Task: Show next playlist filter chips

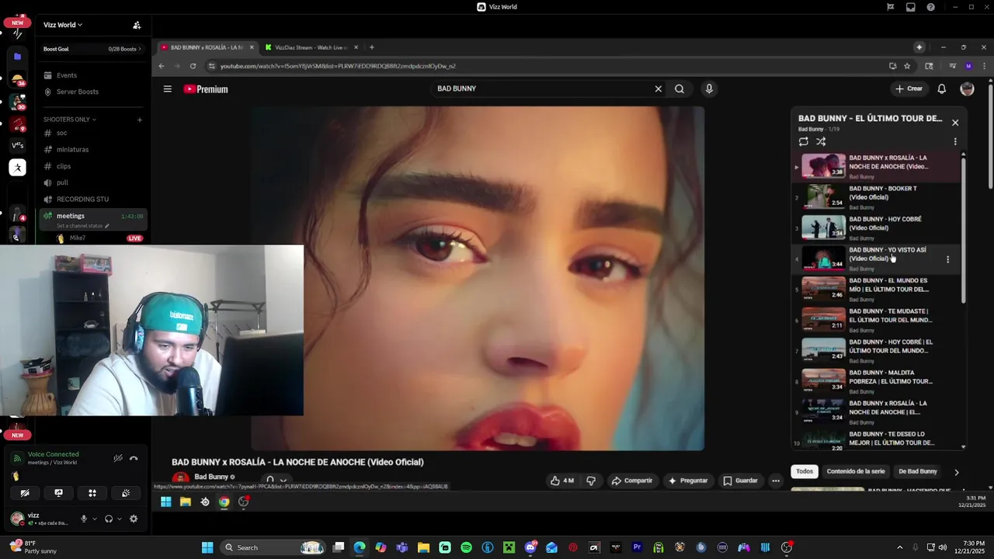Action: [957, 471]
